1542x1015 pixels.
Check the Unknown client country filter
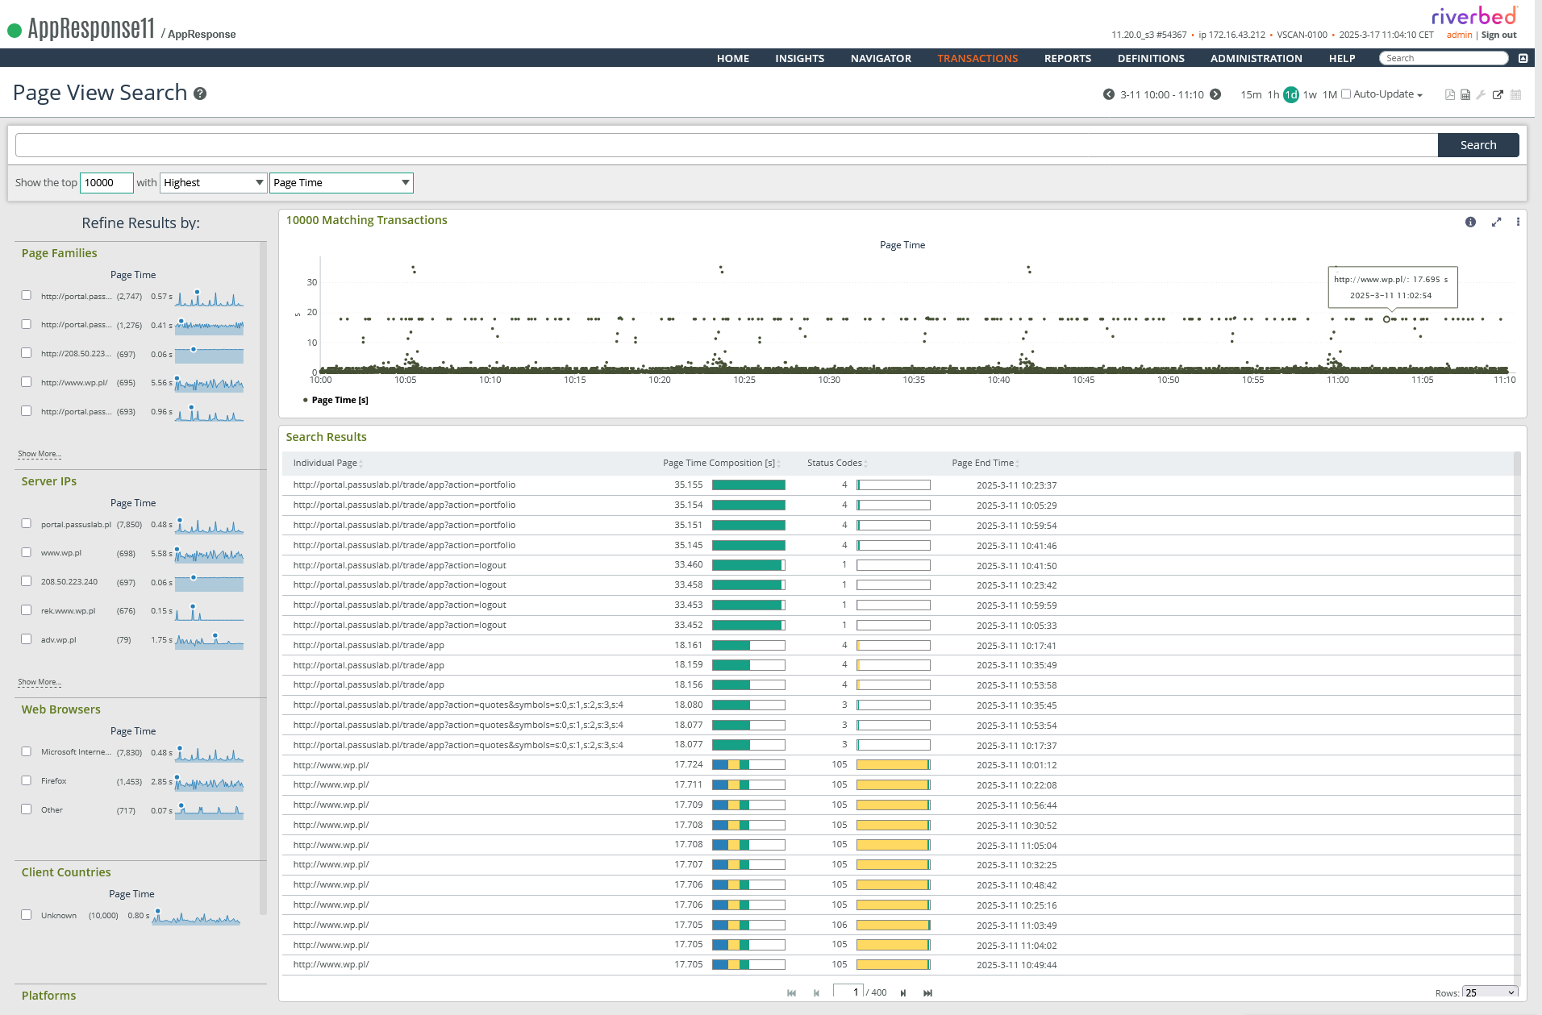point(27,914)
